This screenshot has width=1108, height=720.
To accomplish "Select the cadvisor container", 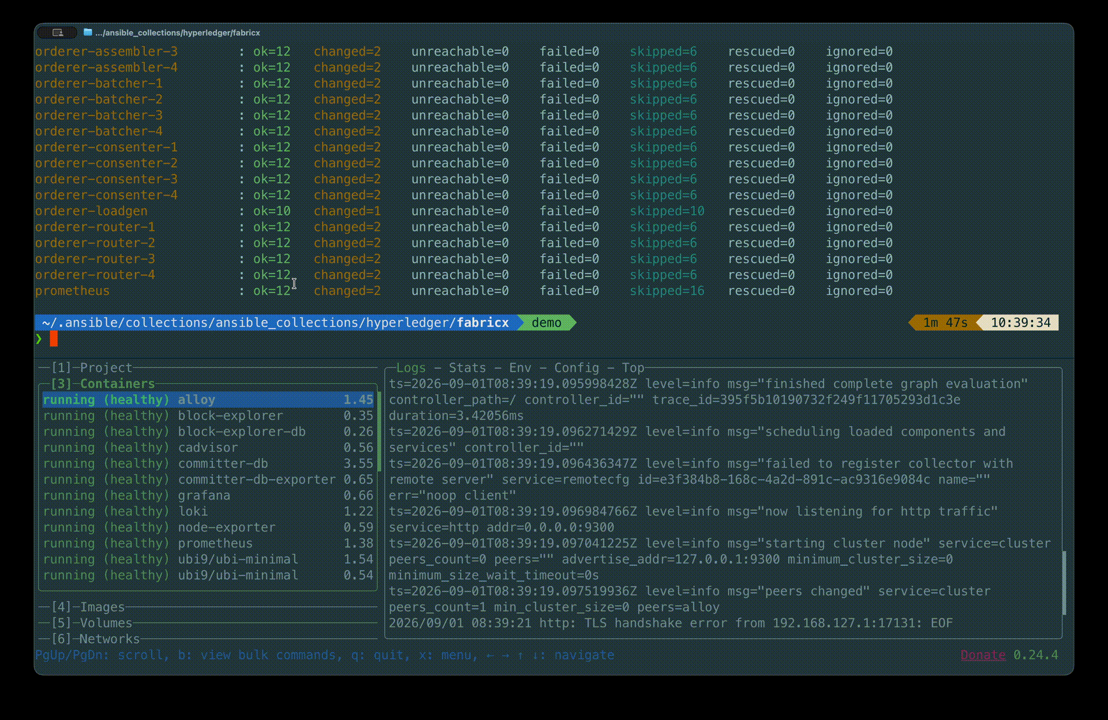I will 208,448.
